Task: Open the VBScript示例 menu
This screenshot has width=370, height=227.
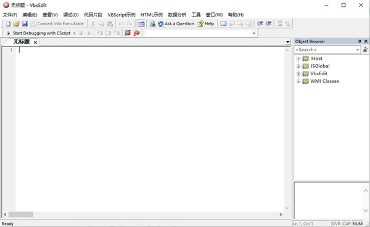Action: point(121,15)
